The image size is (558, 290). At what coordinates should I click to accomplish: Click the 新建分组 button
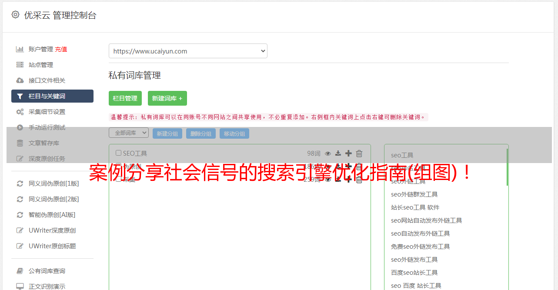pyautogui.click(x=167, y=133)
